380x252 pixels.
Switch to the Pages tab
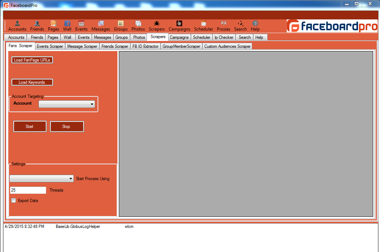point(53,37)
